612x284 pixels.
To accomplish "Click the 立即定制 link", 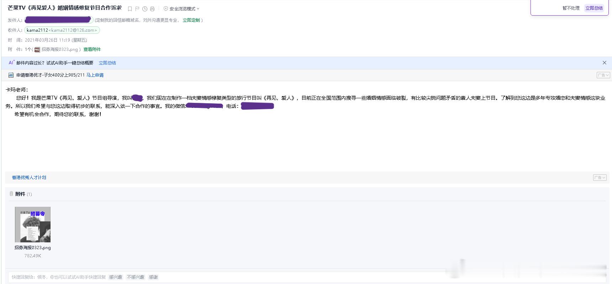I will point(191,20).
